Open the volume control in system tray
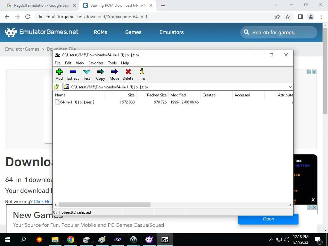 287,240
